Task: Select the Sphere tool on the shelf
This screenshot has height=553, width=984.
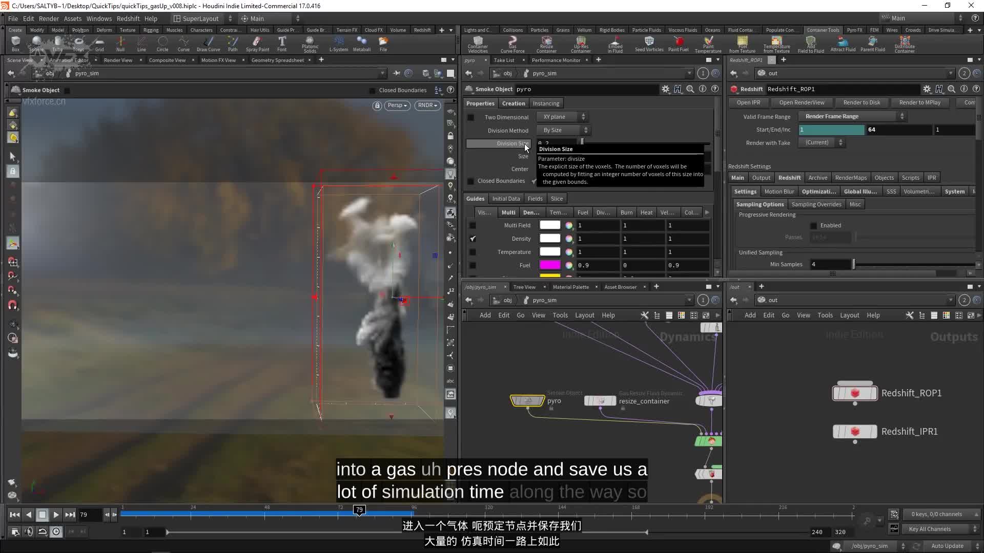Action: 36,45
